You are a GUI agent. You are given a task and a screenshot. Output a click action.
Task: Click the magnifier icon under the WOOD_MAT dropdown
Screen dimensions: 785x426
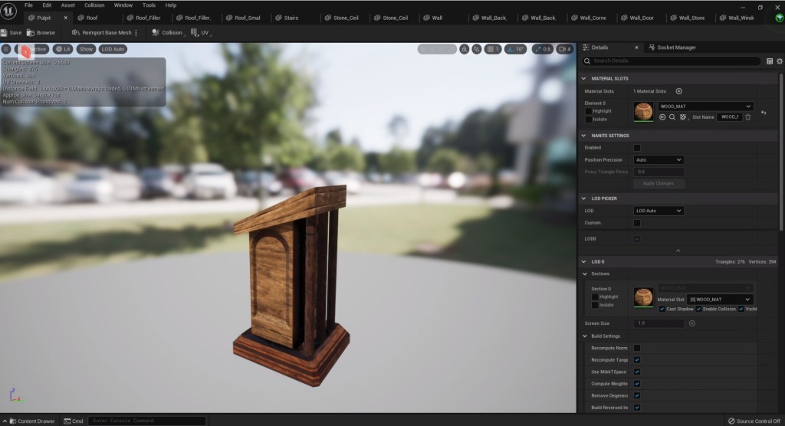672,117
